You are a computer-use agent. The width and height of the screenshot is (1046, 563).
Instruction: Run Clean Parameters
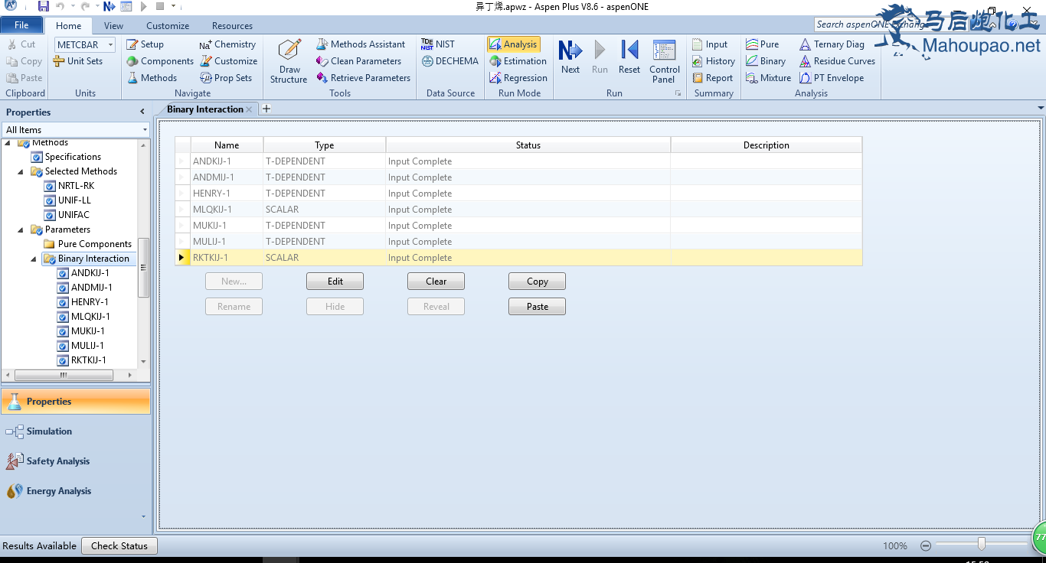(358, 61)
